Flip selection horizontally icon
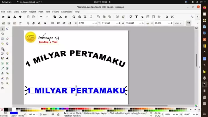The height and width of the screenshot is (117, 208). [39, 23]
